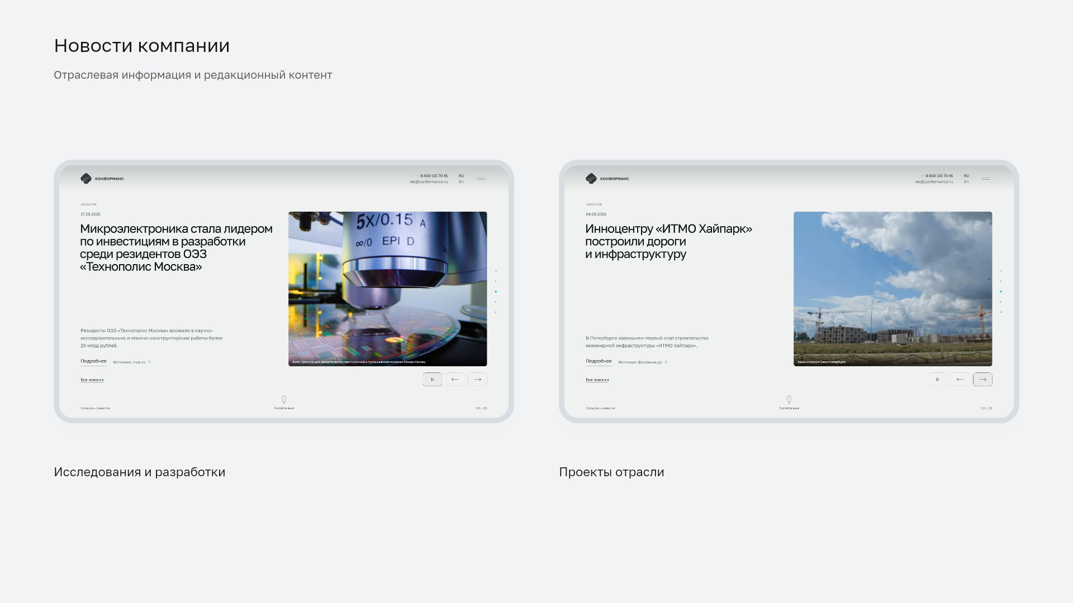This screenshot has height=603, width=1073.
Task: Click Все новости link in right mockup
Action: (x=597, y=380)
